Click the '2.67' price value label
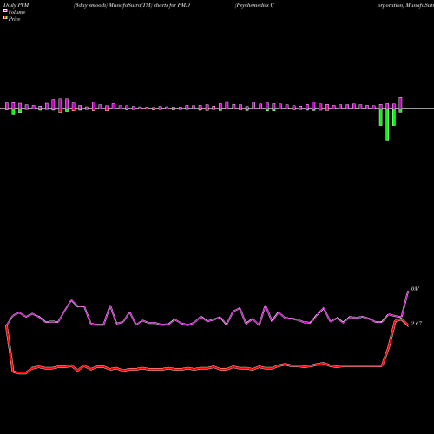The image size is (434, 434). (417, 324)
